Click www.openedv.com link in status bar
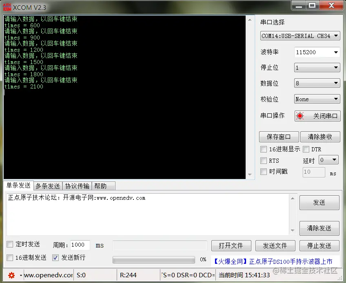The width and height of the screenshot is (346, 283). click(48, 275)
